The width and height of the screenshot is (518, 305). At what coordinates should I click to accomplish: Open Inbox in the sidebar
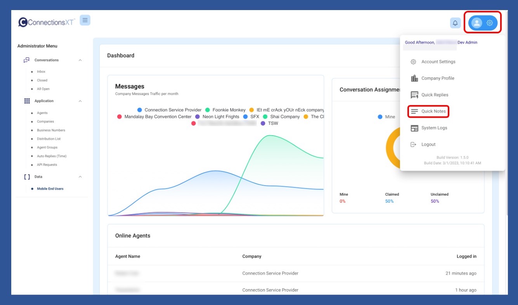(x=41, y=72)
